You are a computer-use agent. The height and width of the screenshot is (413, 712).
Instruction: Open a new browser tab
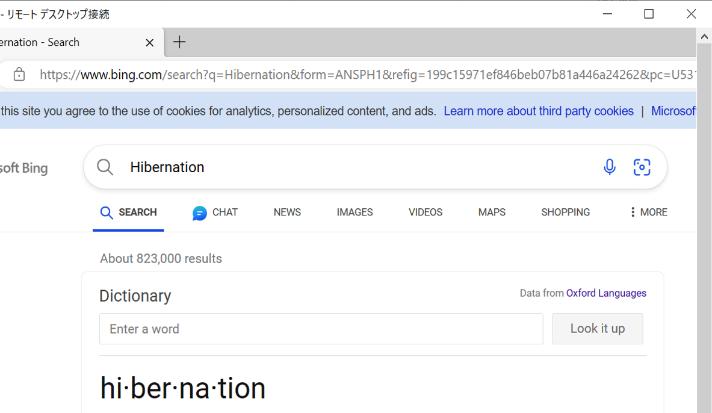pyautogui.click(x=179, y=42)
